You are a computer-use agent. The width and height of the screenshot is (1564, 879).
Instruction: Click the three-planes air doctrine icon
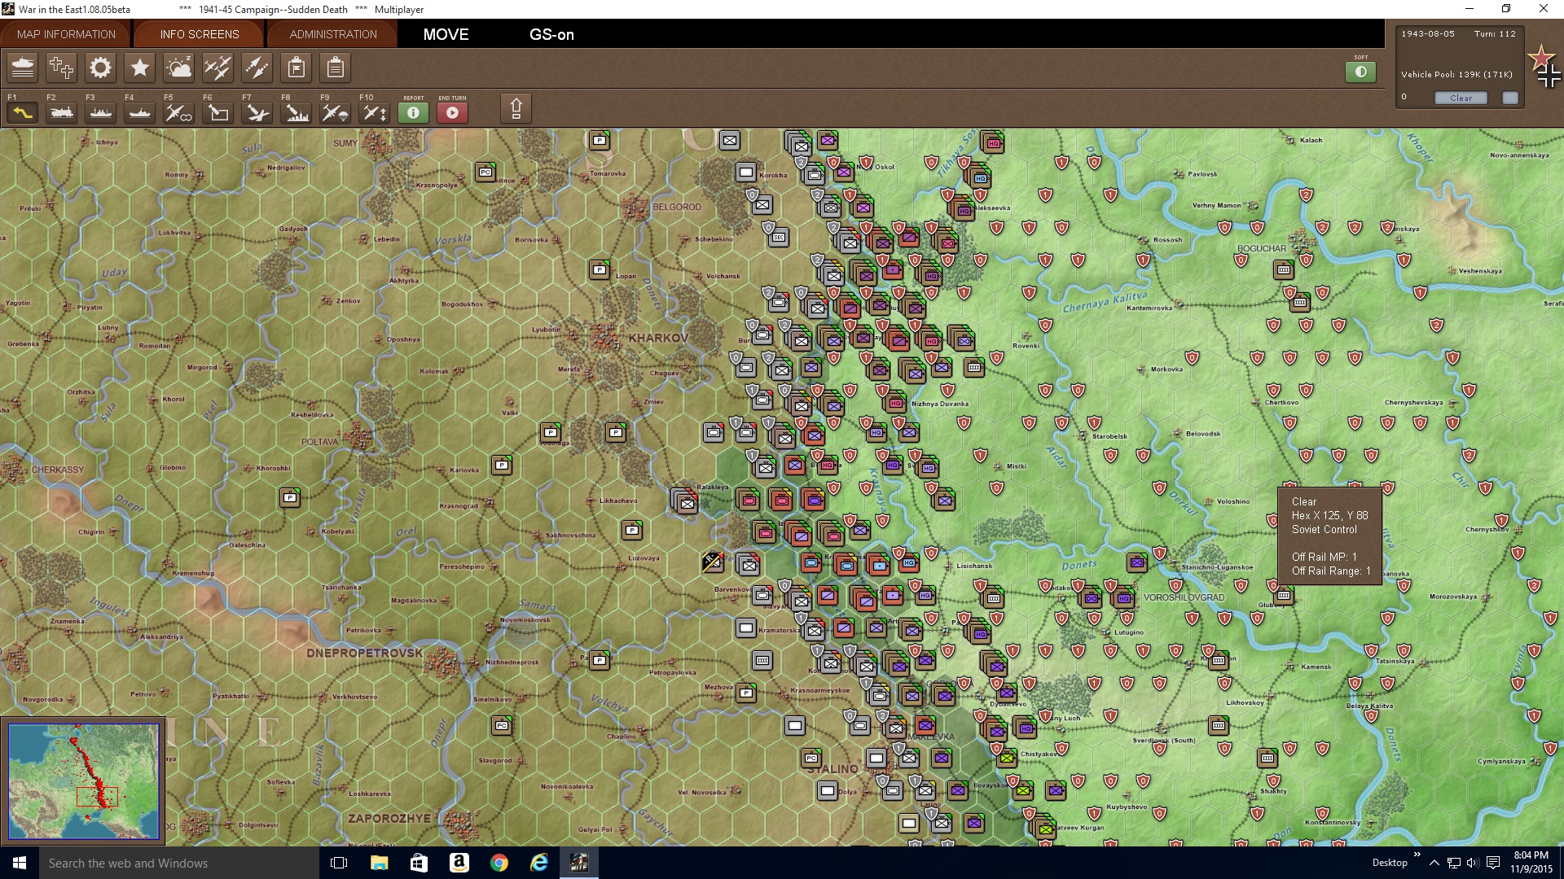(217, 68)
